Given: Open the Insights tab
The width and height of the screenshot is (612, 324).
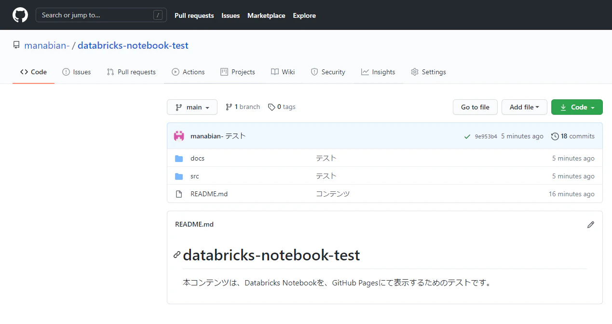Looking at the screenshot, I should 378,72.
